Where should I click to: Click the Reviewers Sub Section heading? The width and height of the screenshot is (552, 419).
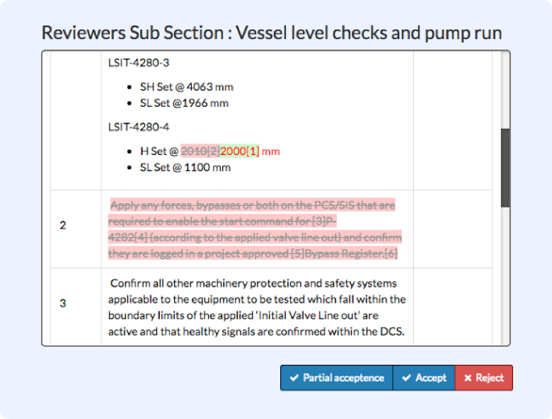[272, 33]
